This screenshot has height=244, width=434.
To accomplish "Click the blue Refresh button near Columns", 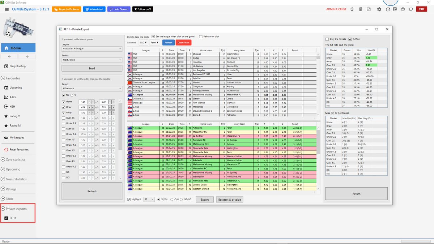I will [x=169, y=43].
